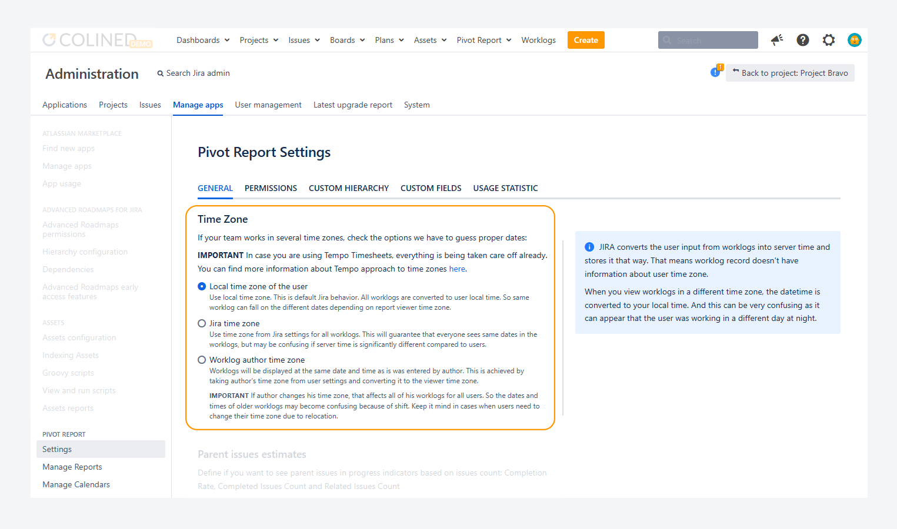Viewport: 897px width, 529px height.
Task: Open Advanced Roadmaps early access features
Action: point(90,292)
